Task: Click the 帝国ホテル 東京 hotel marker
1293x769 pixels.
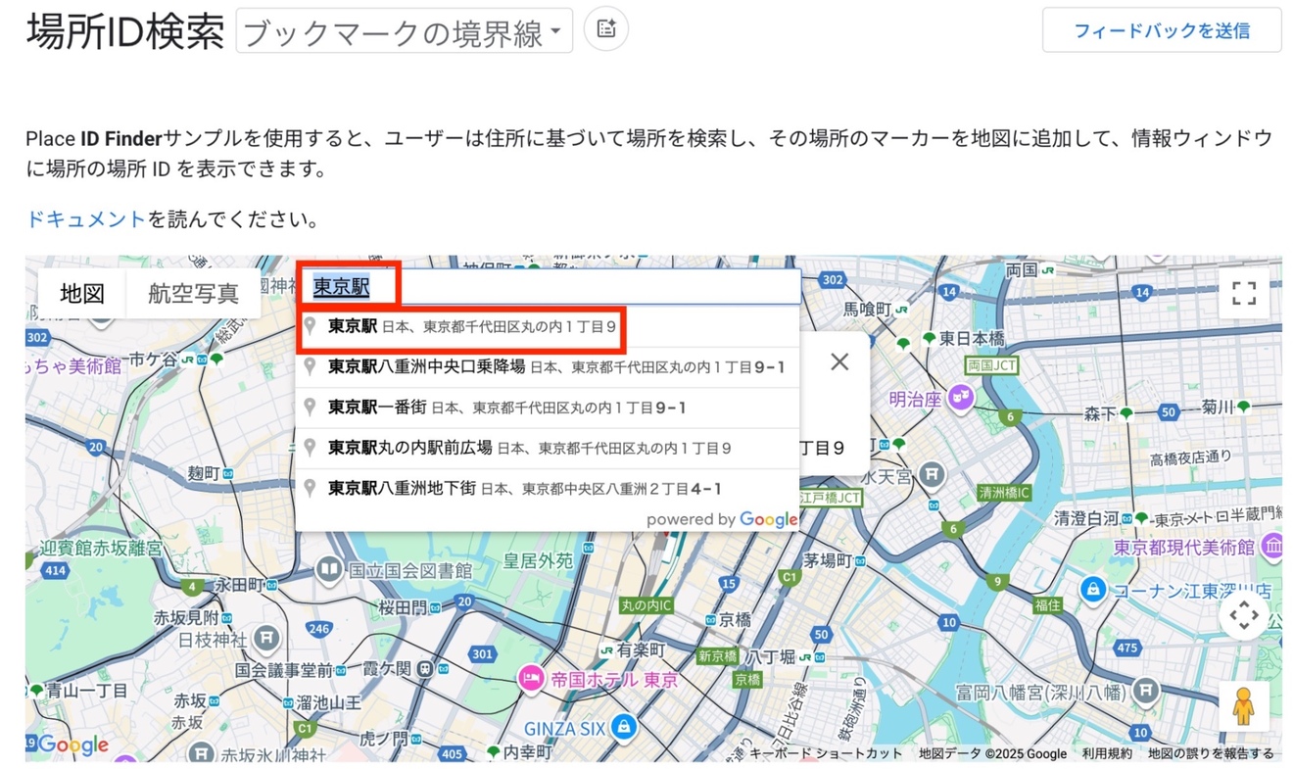Action: (x=532, y=679)
